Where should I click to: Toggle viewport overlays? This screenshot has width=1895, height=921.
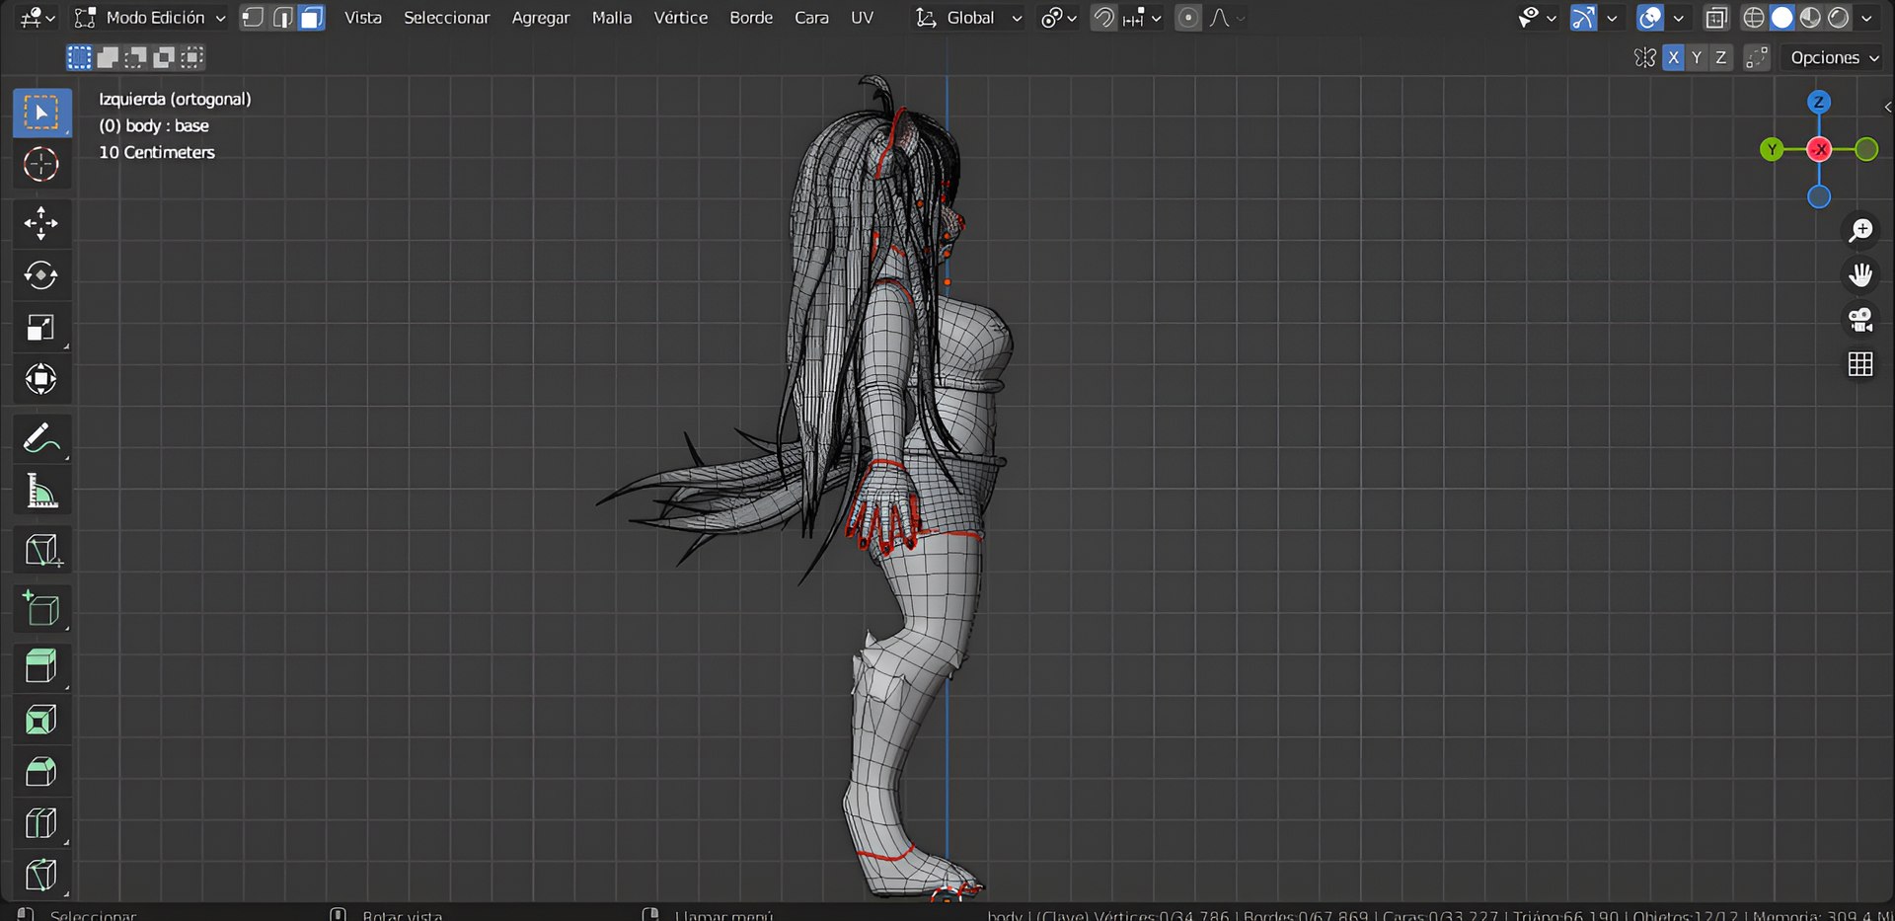1650,18
